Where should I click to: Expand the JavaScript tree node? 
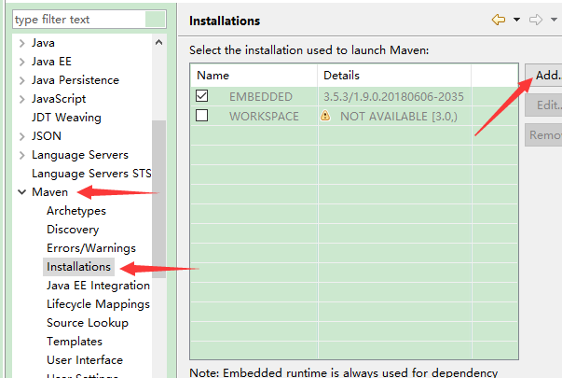(21, 99)
